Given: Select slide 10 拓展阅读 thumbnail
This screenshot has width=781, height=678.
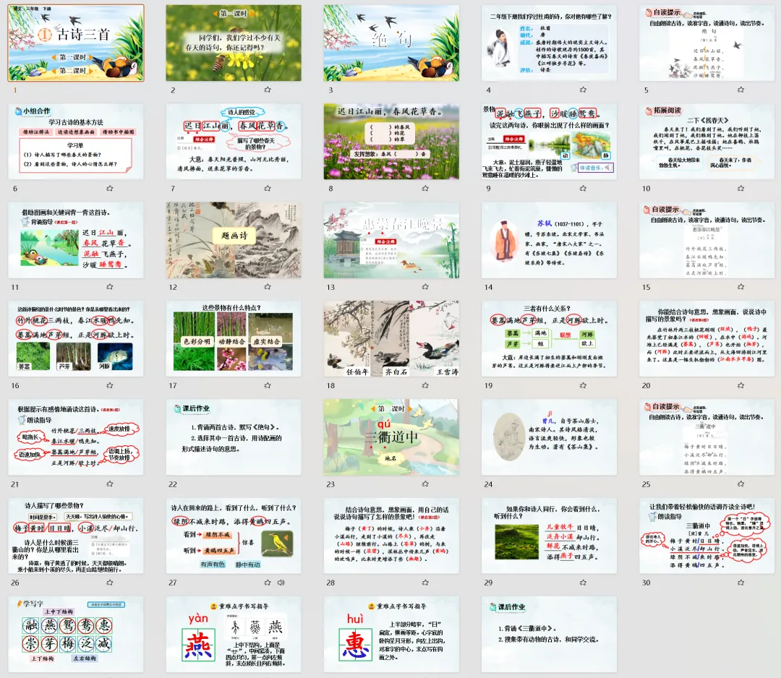Looking at the screenshot, I should (x=707, y=142).
